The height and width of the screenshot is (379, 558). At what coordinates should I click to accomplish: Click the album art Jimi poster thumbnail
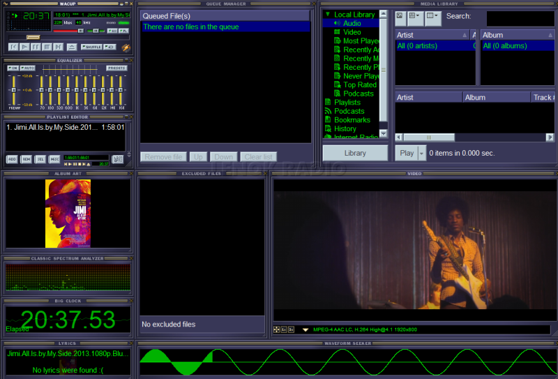point(68,214)
